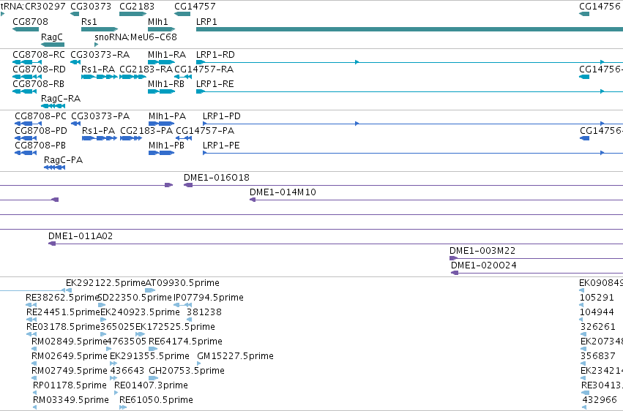Select transcript LRP1-RD
623x411 pixels.
click(x=215, y=55)
